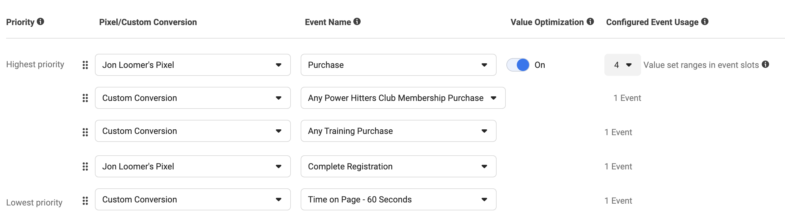Open Custom Conversion dropdown in the lowest priority row
The height and width of the screenshot is (222, 785).
click(x=193, y=199)
